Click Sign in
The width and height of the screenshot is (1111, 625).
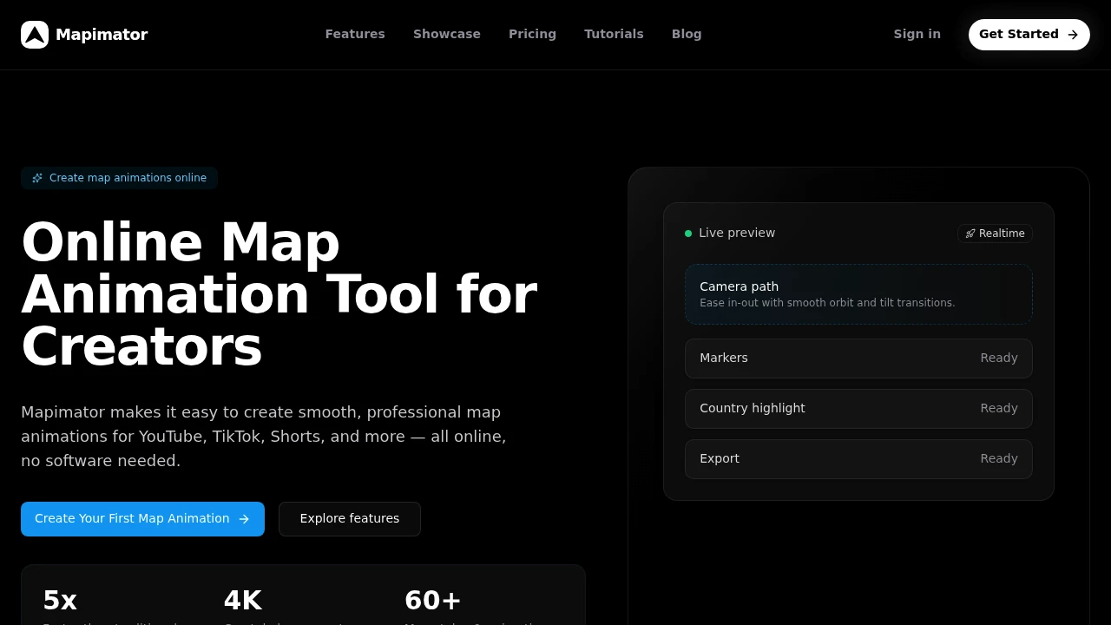(x=917, y=34)
